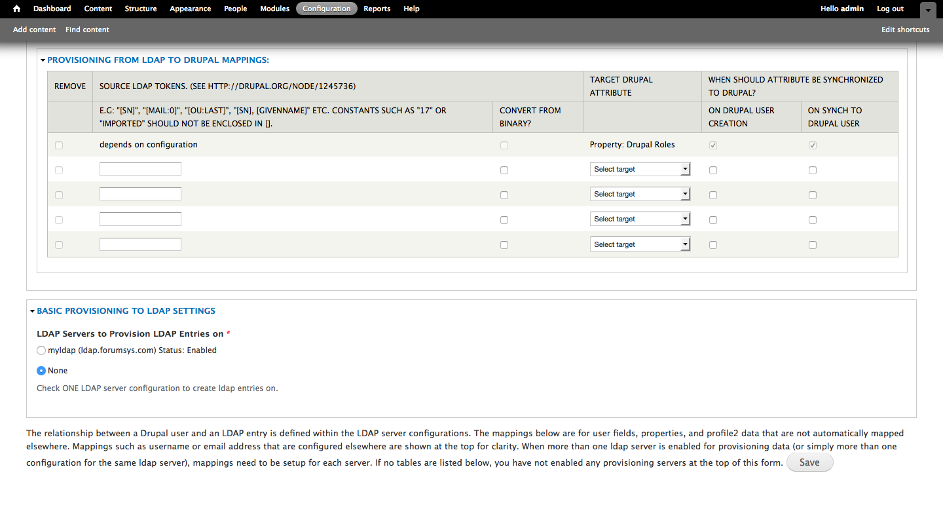Enable On Drupal user creation in third empty row
Viewport: 943px width, 507px height.
coord(713,220)
